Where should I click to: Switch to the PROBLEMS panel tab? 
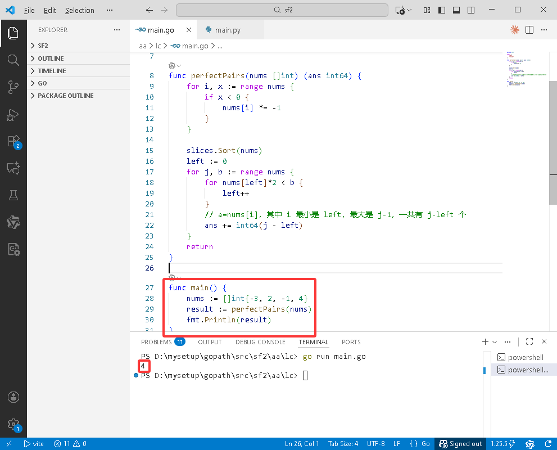click(162, 342)
